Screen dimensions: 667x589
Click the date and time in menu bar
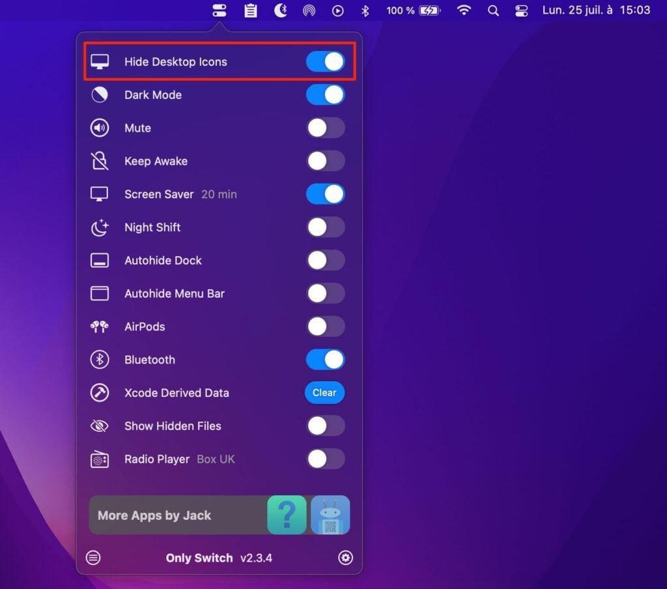coord(596,10)
